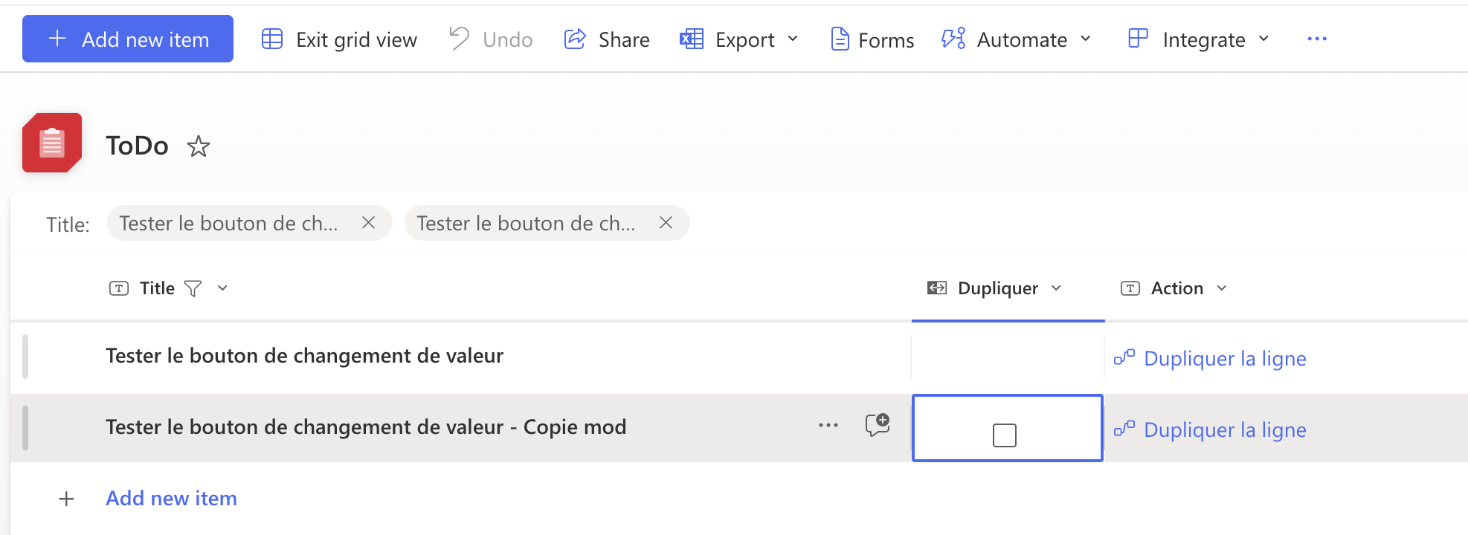1468x535 pixels.
Task: Open the row ellipsis menu for Copie mod
Action: 828,426
